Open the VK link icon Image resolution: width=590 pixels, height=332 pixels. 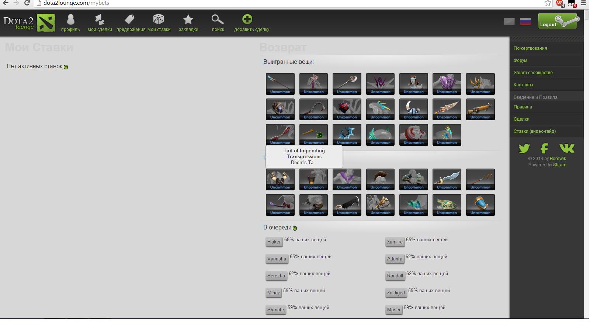[x=567, y=148]
